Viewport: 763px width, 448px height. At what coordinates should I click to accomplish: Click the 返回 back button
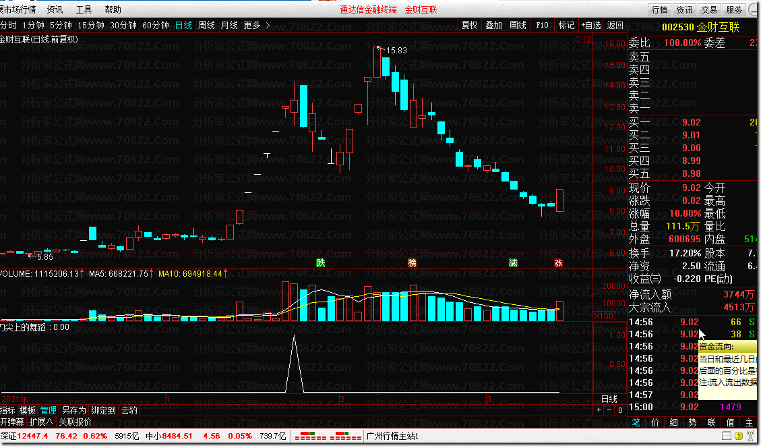point(615,26)
